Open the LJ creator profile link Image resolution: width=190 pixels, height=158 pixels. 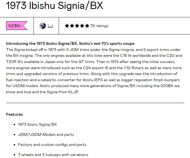pyautogui.click(x=50, y=26)
